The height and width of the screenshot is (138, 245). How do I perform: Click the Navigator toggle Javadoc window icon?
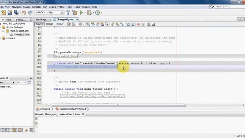(29, 82)
